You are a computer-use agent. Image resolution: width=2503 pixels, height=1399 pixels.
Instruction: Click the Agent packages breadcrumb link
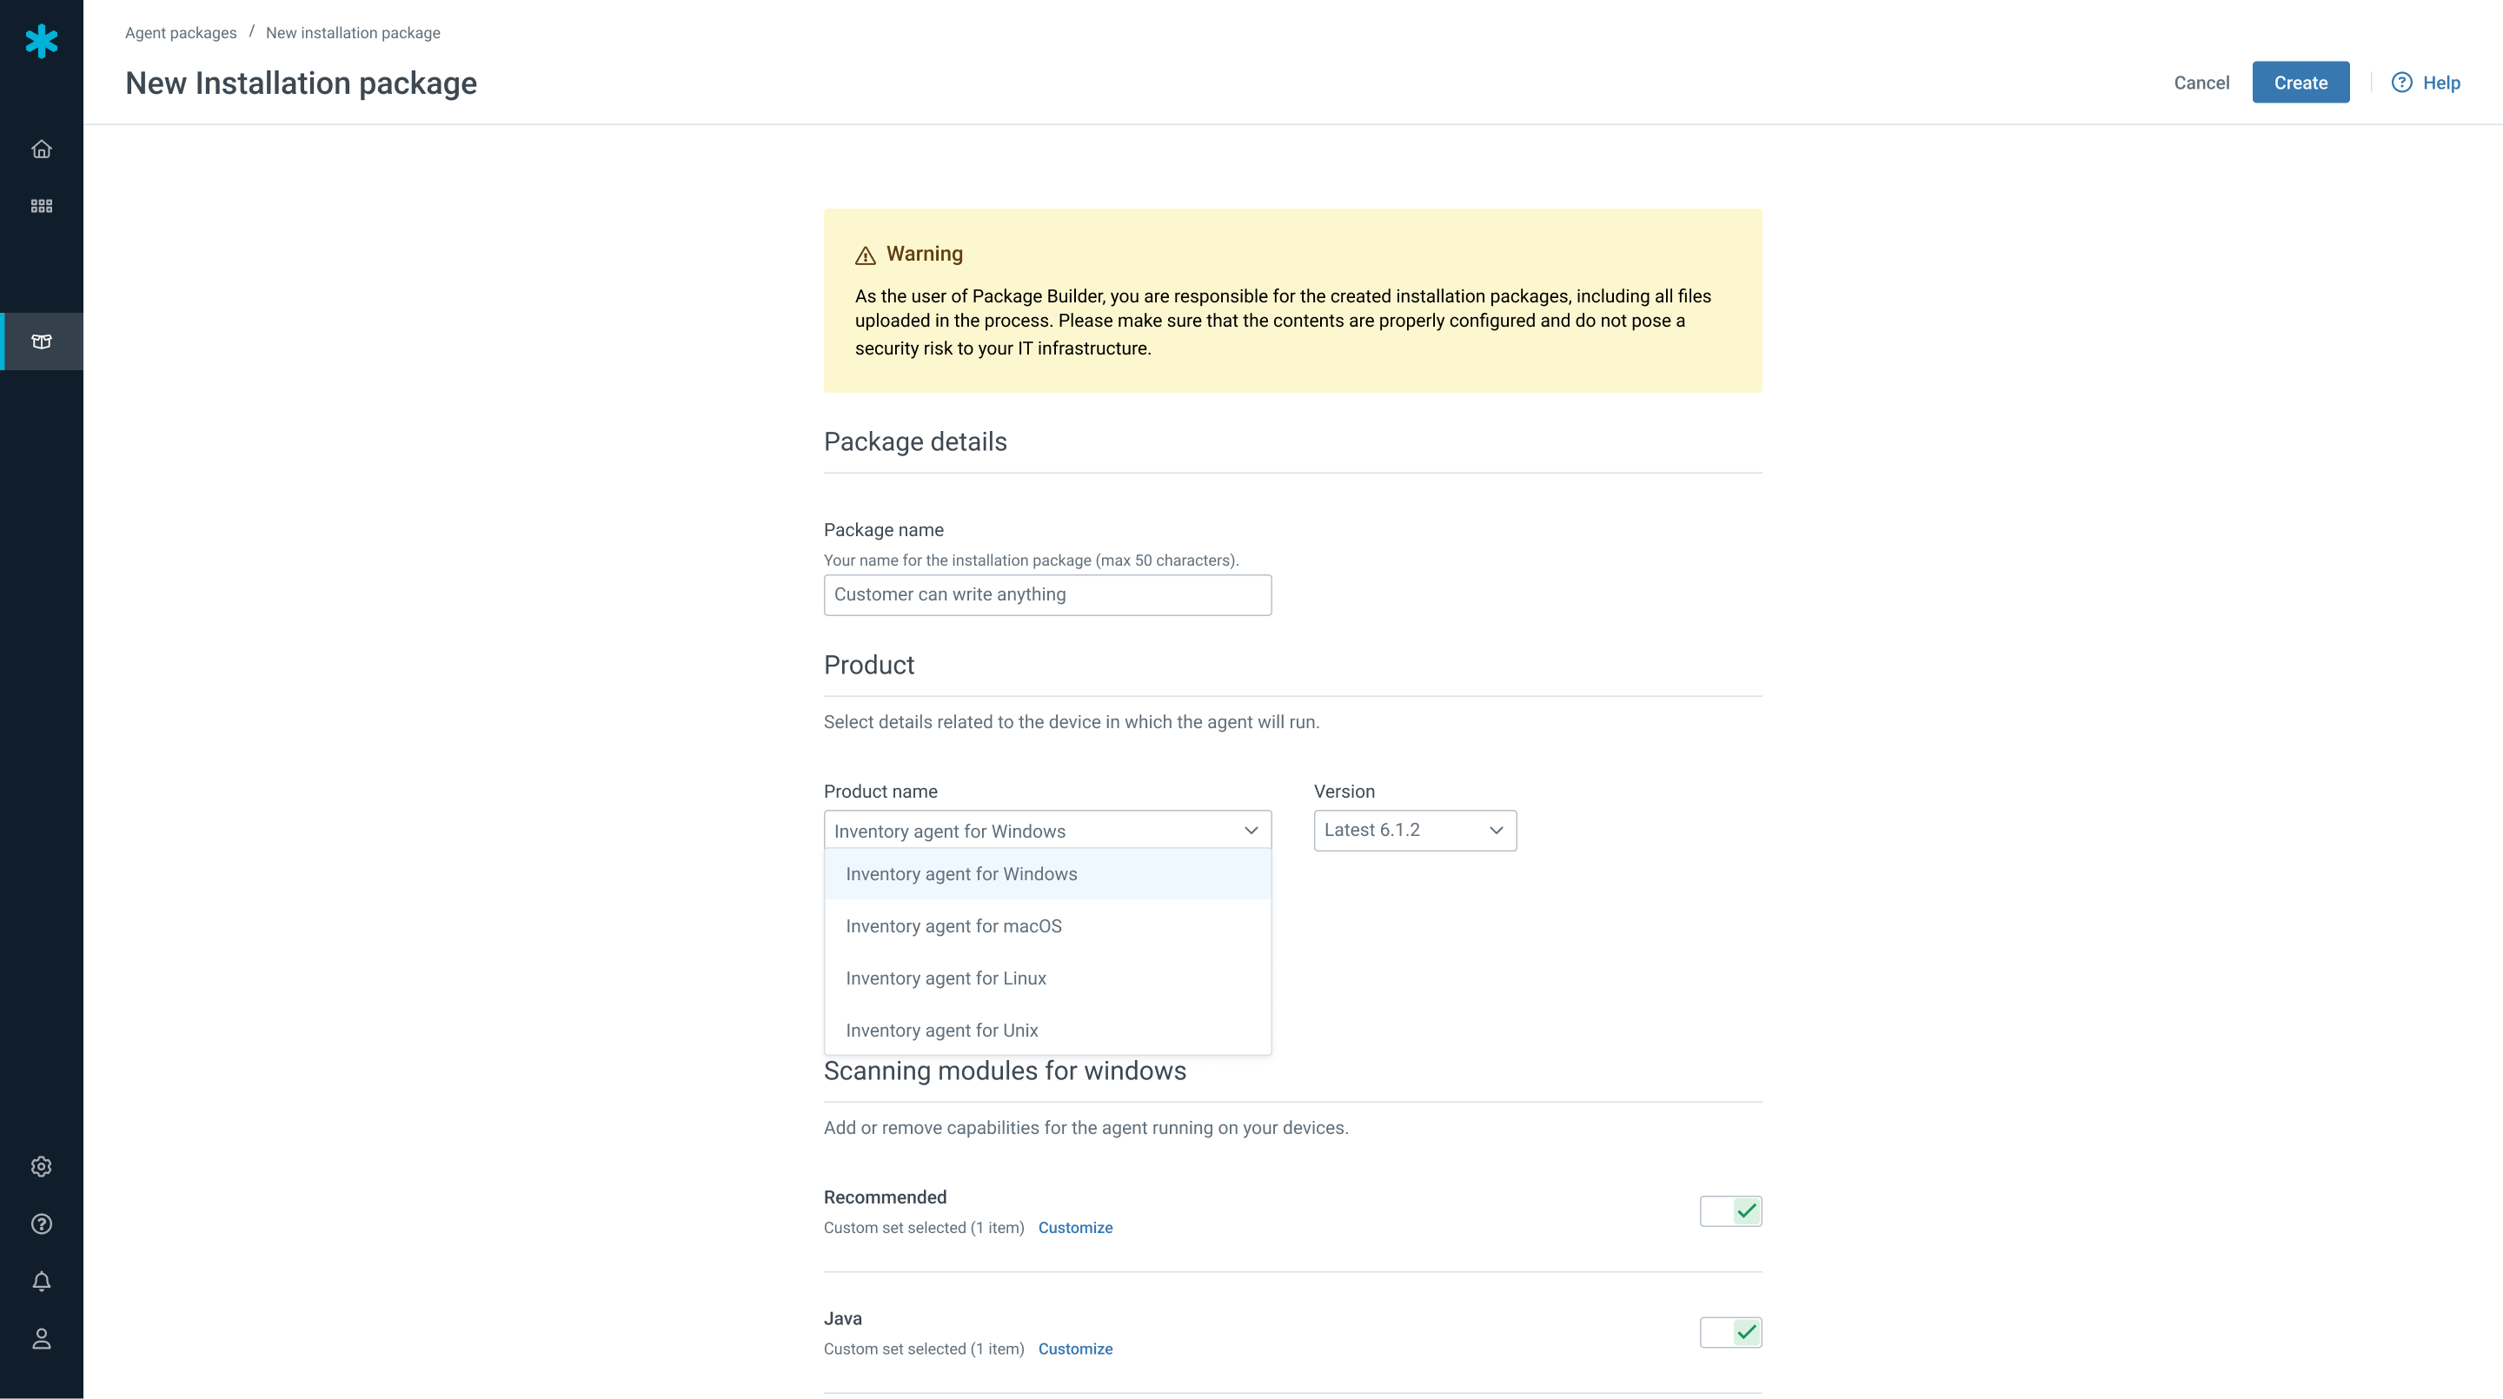(x=181, y=33)
